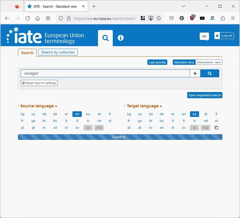Open the IATE search magnifier tab
240x218 pixels.
point(105,37)
